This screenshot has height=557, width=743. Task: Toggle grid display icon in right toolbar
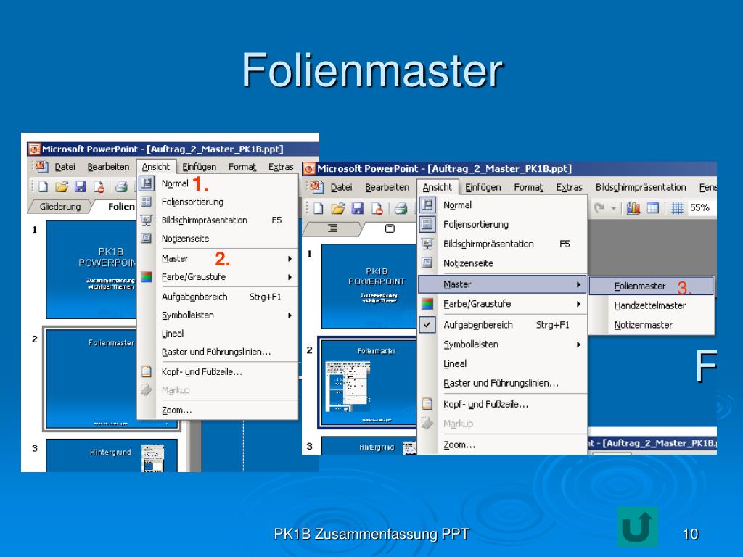(x=677, y=207)
